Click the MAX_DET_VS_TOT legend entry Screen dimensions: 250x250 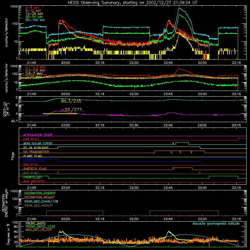(x=38, y=230)
